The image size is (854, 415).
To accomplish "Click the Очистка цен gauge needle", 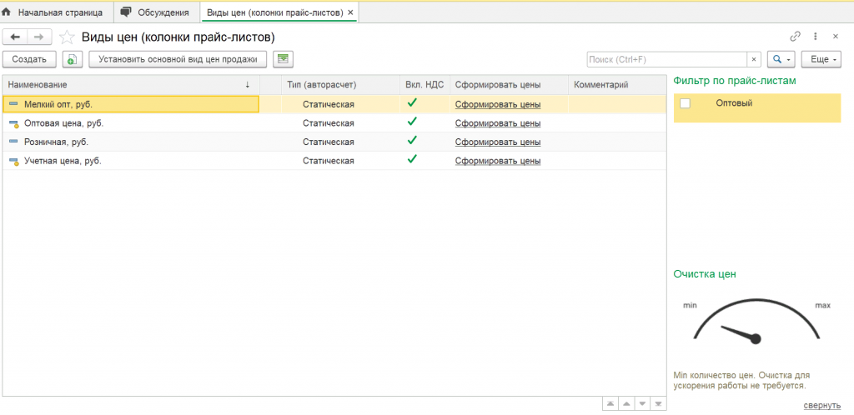I will click(x=740, y=332).
